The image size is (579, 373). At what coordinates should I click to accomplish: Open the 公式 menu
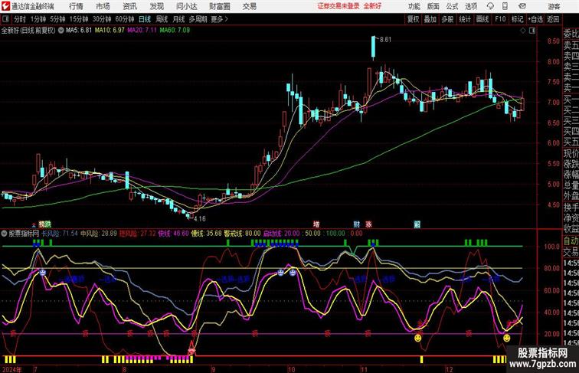(x=452, y=6)
